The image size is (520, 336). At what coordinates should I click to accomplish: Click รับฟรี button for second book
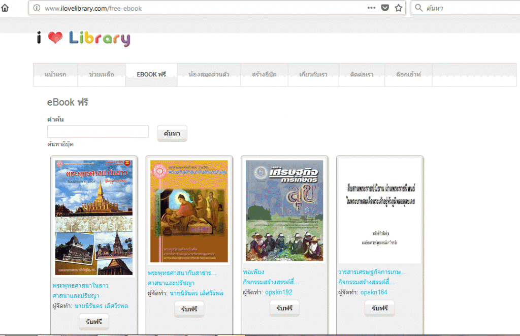tap(189, 309)
